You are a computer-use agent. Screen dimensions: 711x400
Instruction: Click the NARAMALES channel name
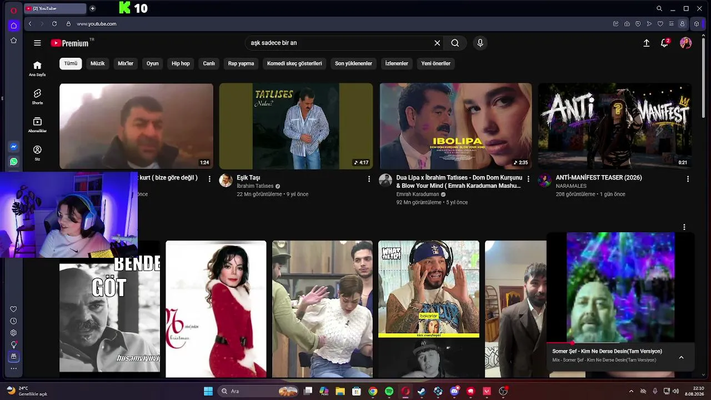click(x=571, y=186)
